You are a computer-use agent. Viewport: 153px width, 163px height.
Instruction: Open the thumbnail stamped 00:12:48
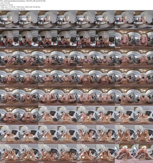[x=96, y=39]
